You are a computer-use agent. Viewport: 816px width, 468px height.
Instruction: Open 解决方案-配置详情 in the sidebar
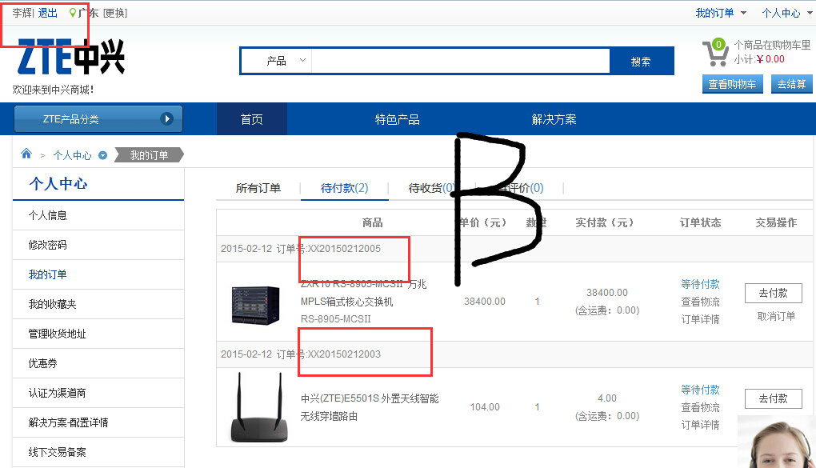(x=98, y=422)
